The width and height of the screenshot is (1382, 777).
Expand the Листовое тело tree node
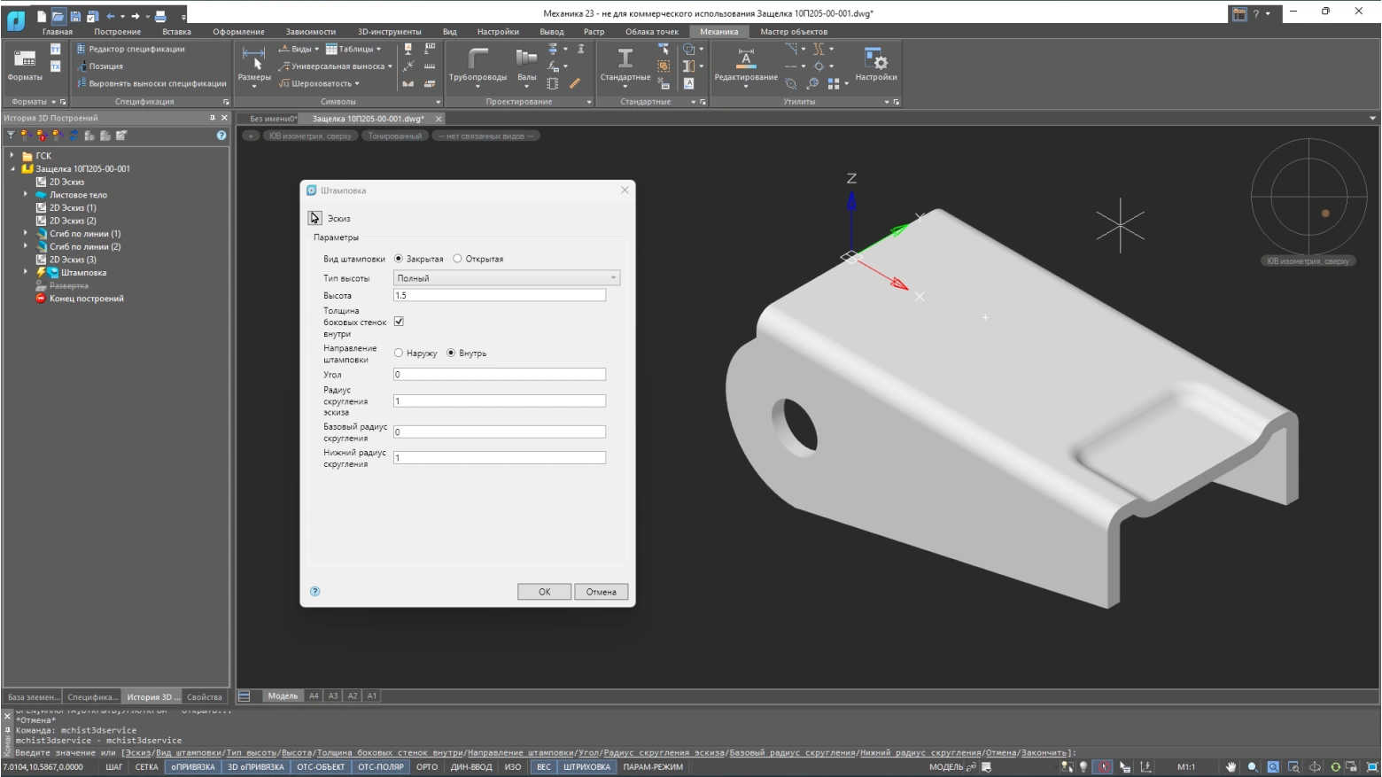[x=26, y=195]
